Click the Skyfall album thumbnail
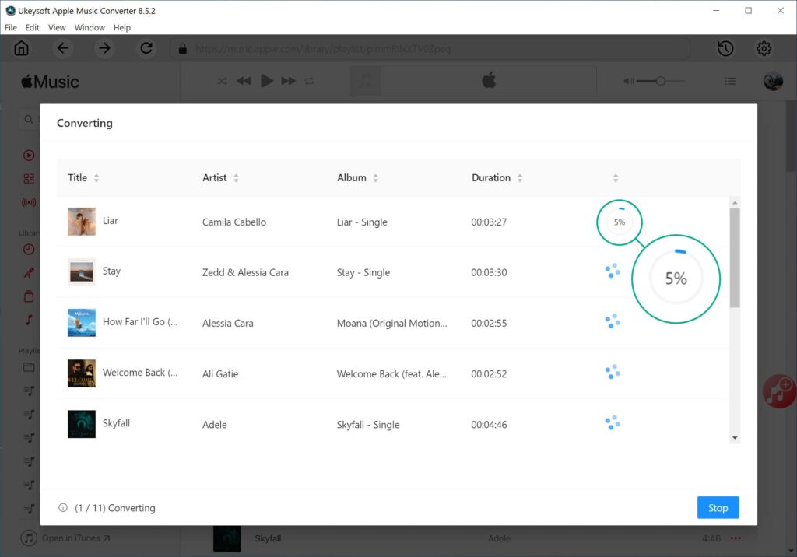Image resolution: width=797 pixels, height=557 pixels. (81, 424)
